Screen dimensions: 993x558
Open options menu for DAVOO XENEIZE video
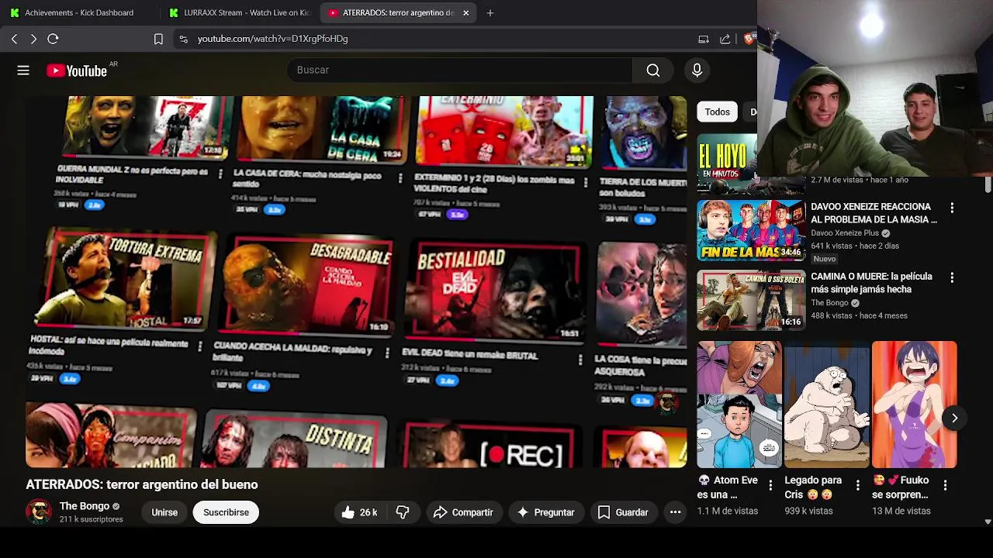[952, 208]
